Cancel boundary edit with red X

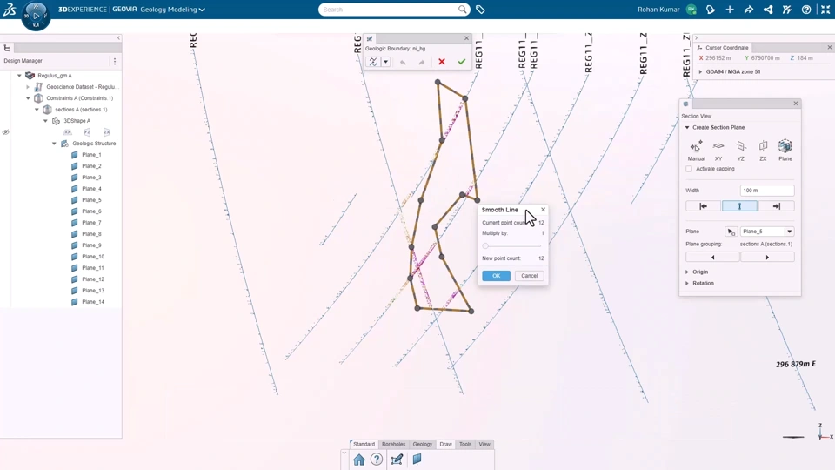tap(442, 62)
